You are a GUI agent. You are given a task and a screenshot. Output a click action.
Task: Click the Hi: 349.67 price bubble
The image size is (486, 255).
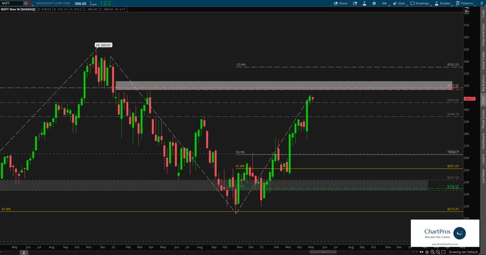coord(104,45)
